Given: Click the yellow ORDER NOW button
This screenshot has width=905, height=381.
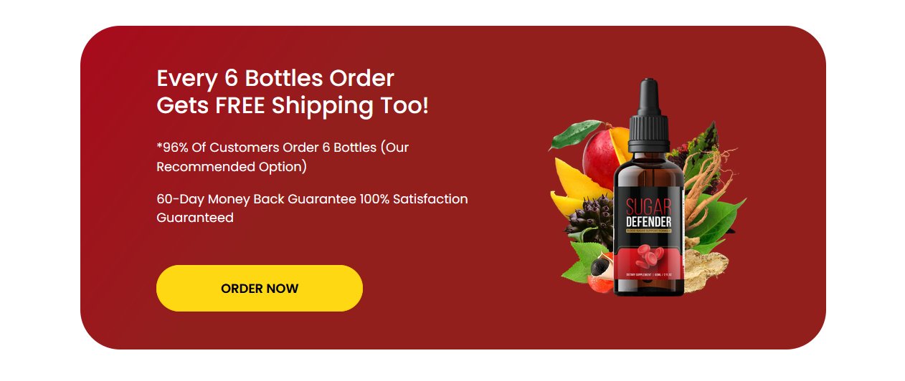Looking at the screenshot, I should 260,288.
